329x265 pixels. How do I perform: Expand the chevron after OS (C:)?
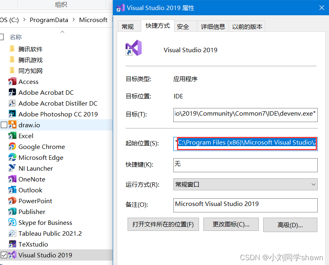point(24,20)
